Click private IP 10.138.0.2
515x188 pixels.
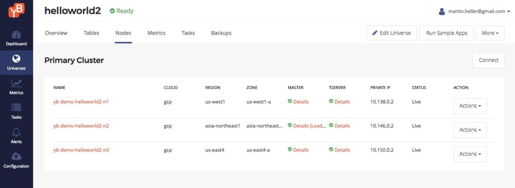click(382, 102)
